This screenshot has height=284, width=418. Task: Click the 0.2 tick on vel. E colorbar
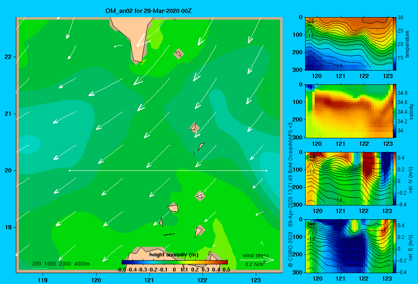[401, 237]
